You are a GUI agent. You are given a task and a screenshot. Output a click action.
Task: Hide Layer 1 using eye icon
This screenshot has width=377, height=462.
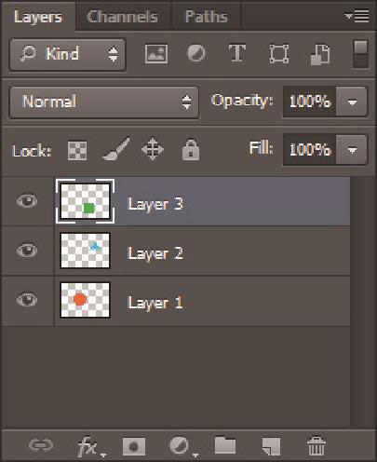tap(27, 300)
